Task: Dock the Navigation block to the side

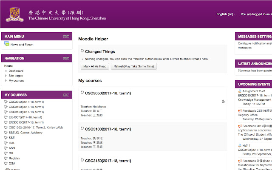Action: (68, 58)
